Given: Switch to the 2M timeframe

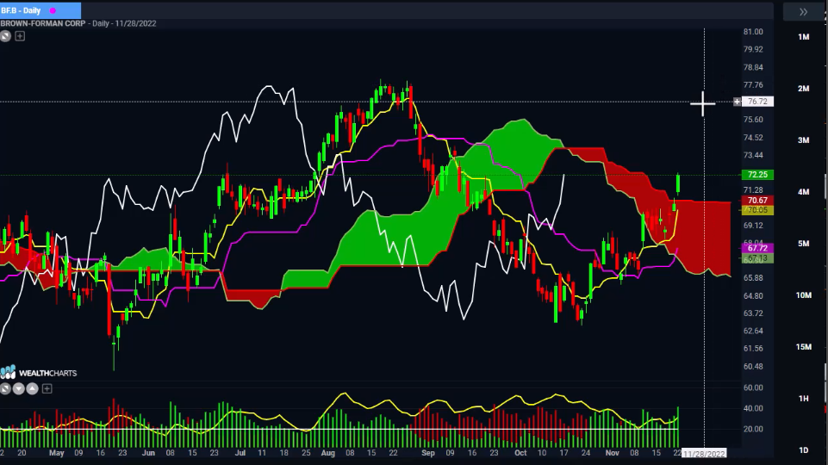Looking at the screenshot, I should (x=803, y=89).
